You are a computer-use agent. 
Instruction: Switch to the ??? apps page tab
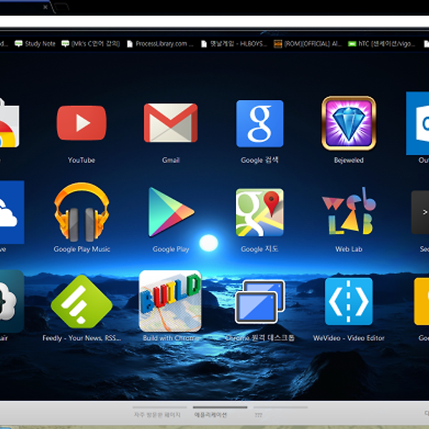(259, 414)
